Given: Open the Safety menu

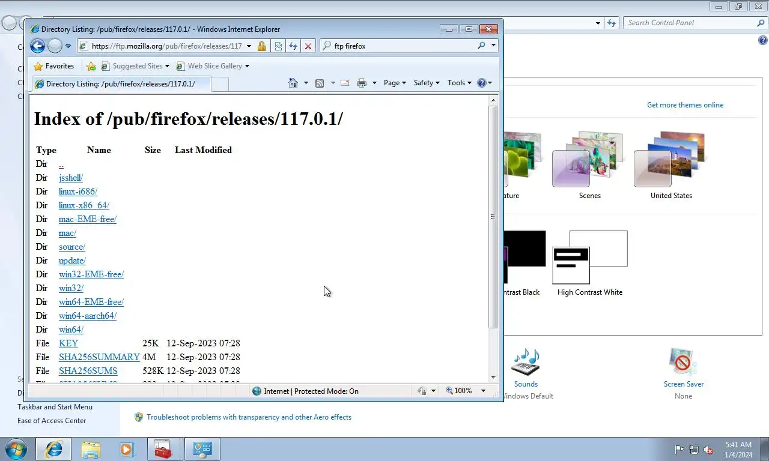Looking at the screenshot, I should click(x=427, y=83).
